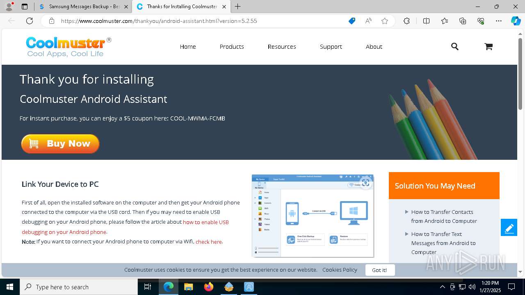Activate Read aloud icon

[368, 21]
